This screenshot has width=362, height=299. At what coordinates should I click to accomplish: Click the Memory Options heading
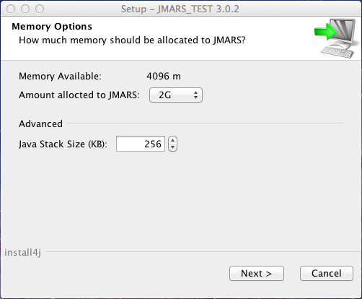point(52,27)
